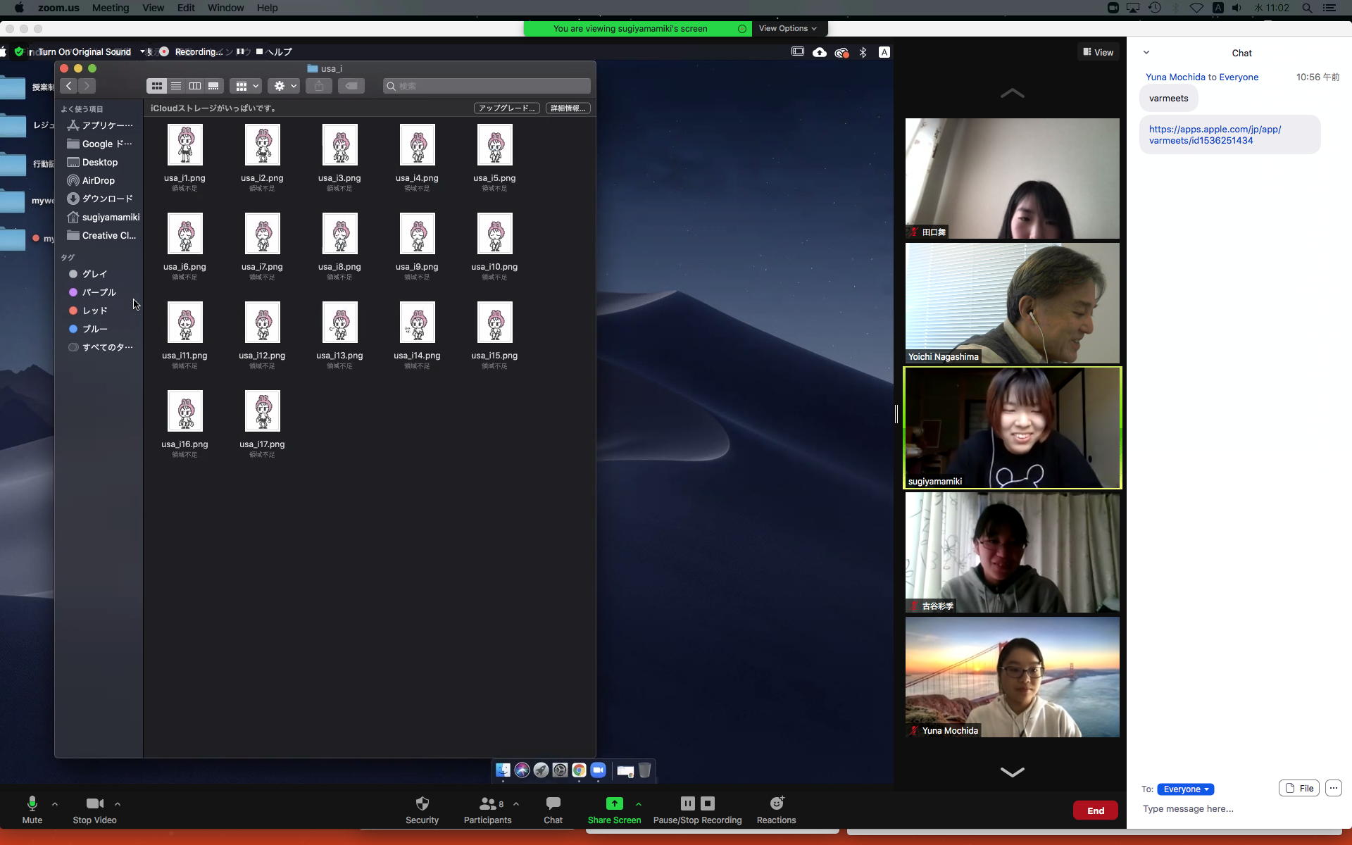Click the stop recording square icon

[708, 803]
